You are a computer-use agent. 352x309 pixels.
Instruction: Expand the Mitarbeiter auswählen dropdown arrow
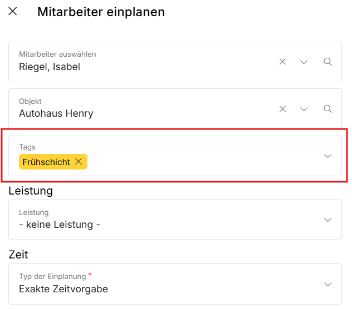tap(304, 62)
